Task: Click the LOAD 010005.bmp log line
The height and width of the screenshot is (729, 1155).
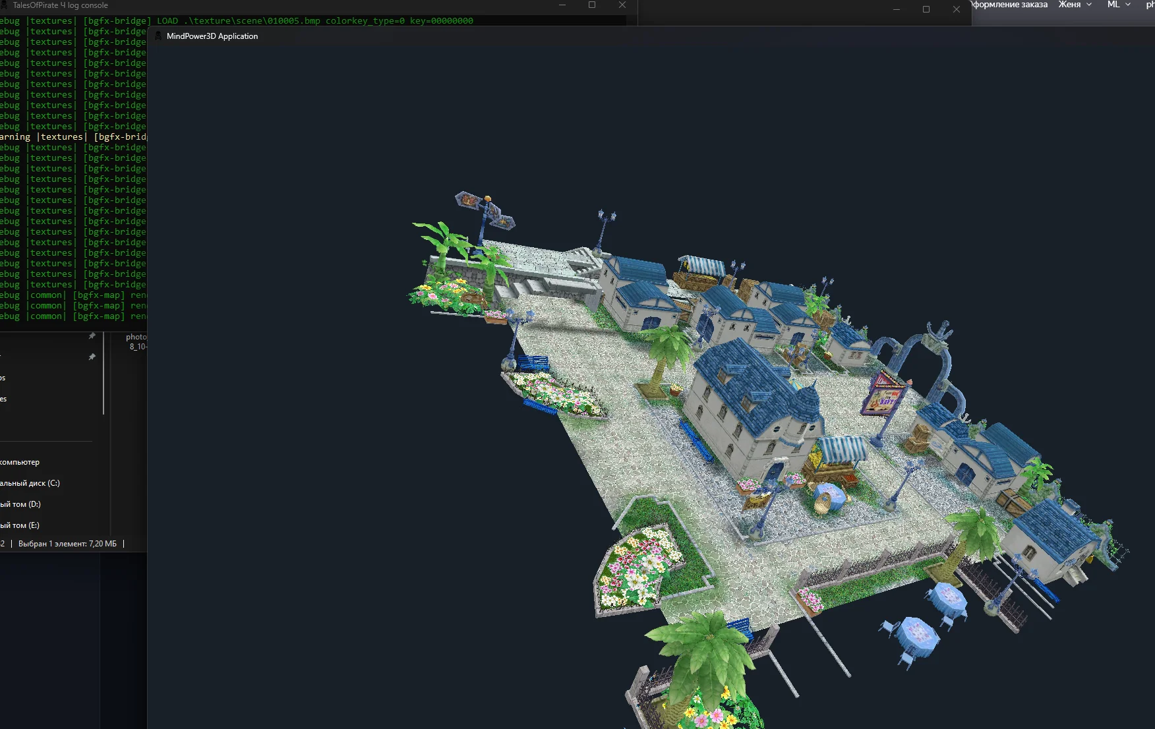Action: tap(237, 21)
